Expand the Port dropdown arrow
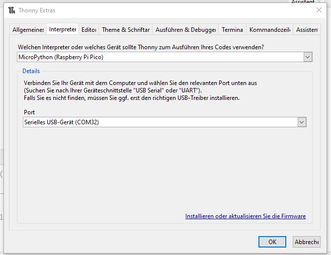331x255 pixels. pyautogui.click(x=302, y=122)
